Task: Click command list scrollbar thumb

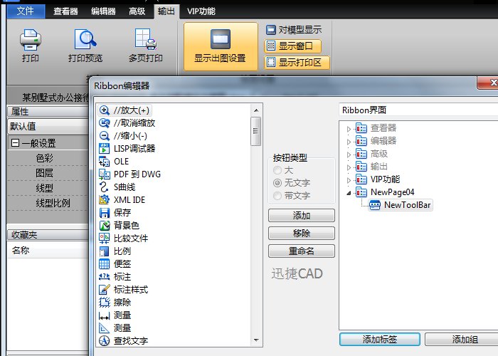Action: [x=256, y=131]
